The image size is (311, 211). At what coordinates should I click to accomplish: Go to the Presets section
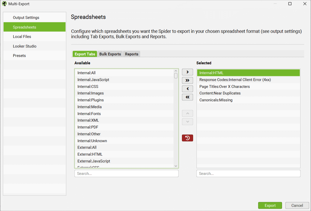click(19, 56)
